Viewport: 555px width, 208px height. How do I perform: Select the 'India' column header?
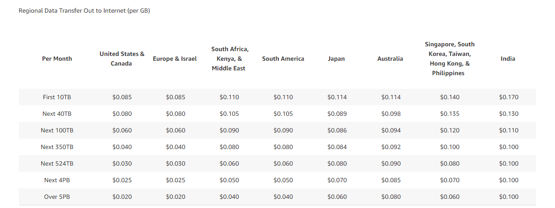[x=508, y=59]
